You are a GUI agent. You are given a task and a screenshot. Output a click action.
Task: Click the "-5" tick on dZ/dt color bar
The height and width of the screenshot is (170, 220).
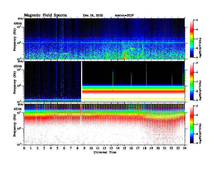tap(197, 106)
